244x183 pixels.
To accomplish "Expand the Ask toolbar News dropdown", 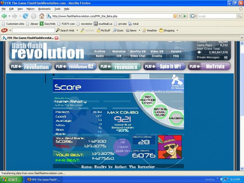I will point(139,30).
